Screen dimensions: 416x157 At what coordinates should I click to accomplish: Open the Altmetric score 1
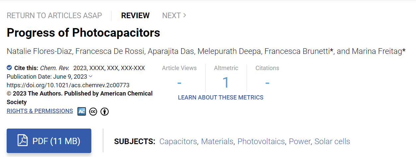click(226, 82)
